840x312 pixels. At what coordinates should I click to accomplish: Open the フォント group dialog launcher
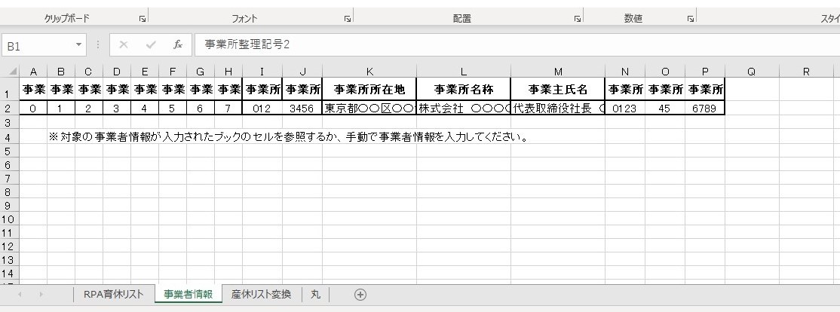[348, 19]
